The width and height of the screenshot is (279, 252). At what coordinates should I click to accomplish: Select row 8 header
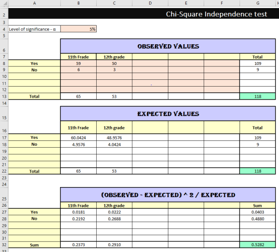click(x=4, y=63)
